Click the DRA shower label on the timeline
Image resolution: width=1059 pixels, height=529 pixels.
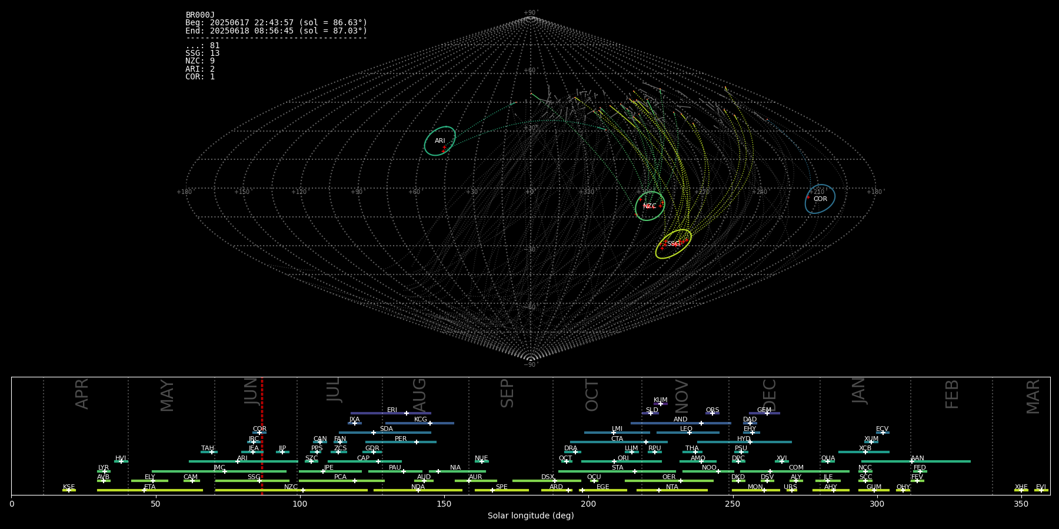pos(571,448)
